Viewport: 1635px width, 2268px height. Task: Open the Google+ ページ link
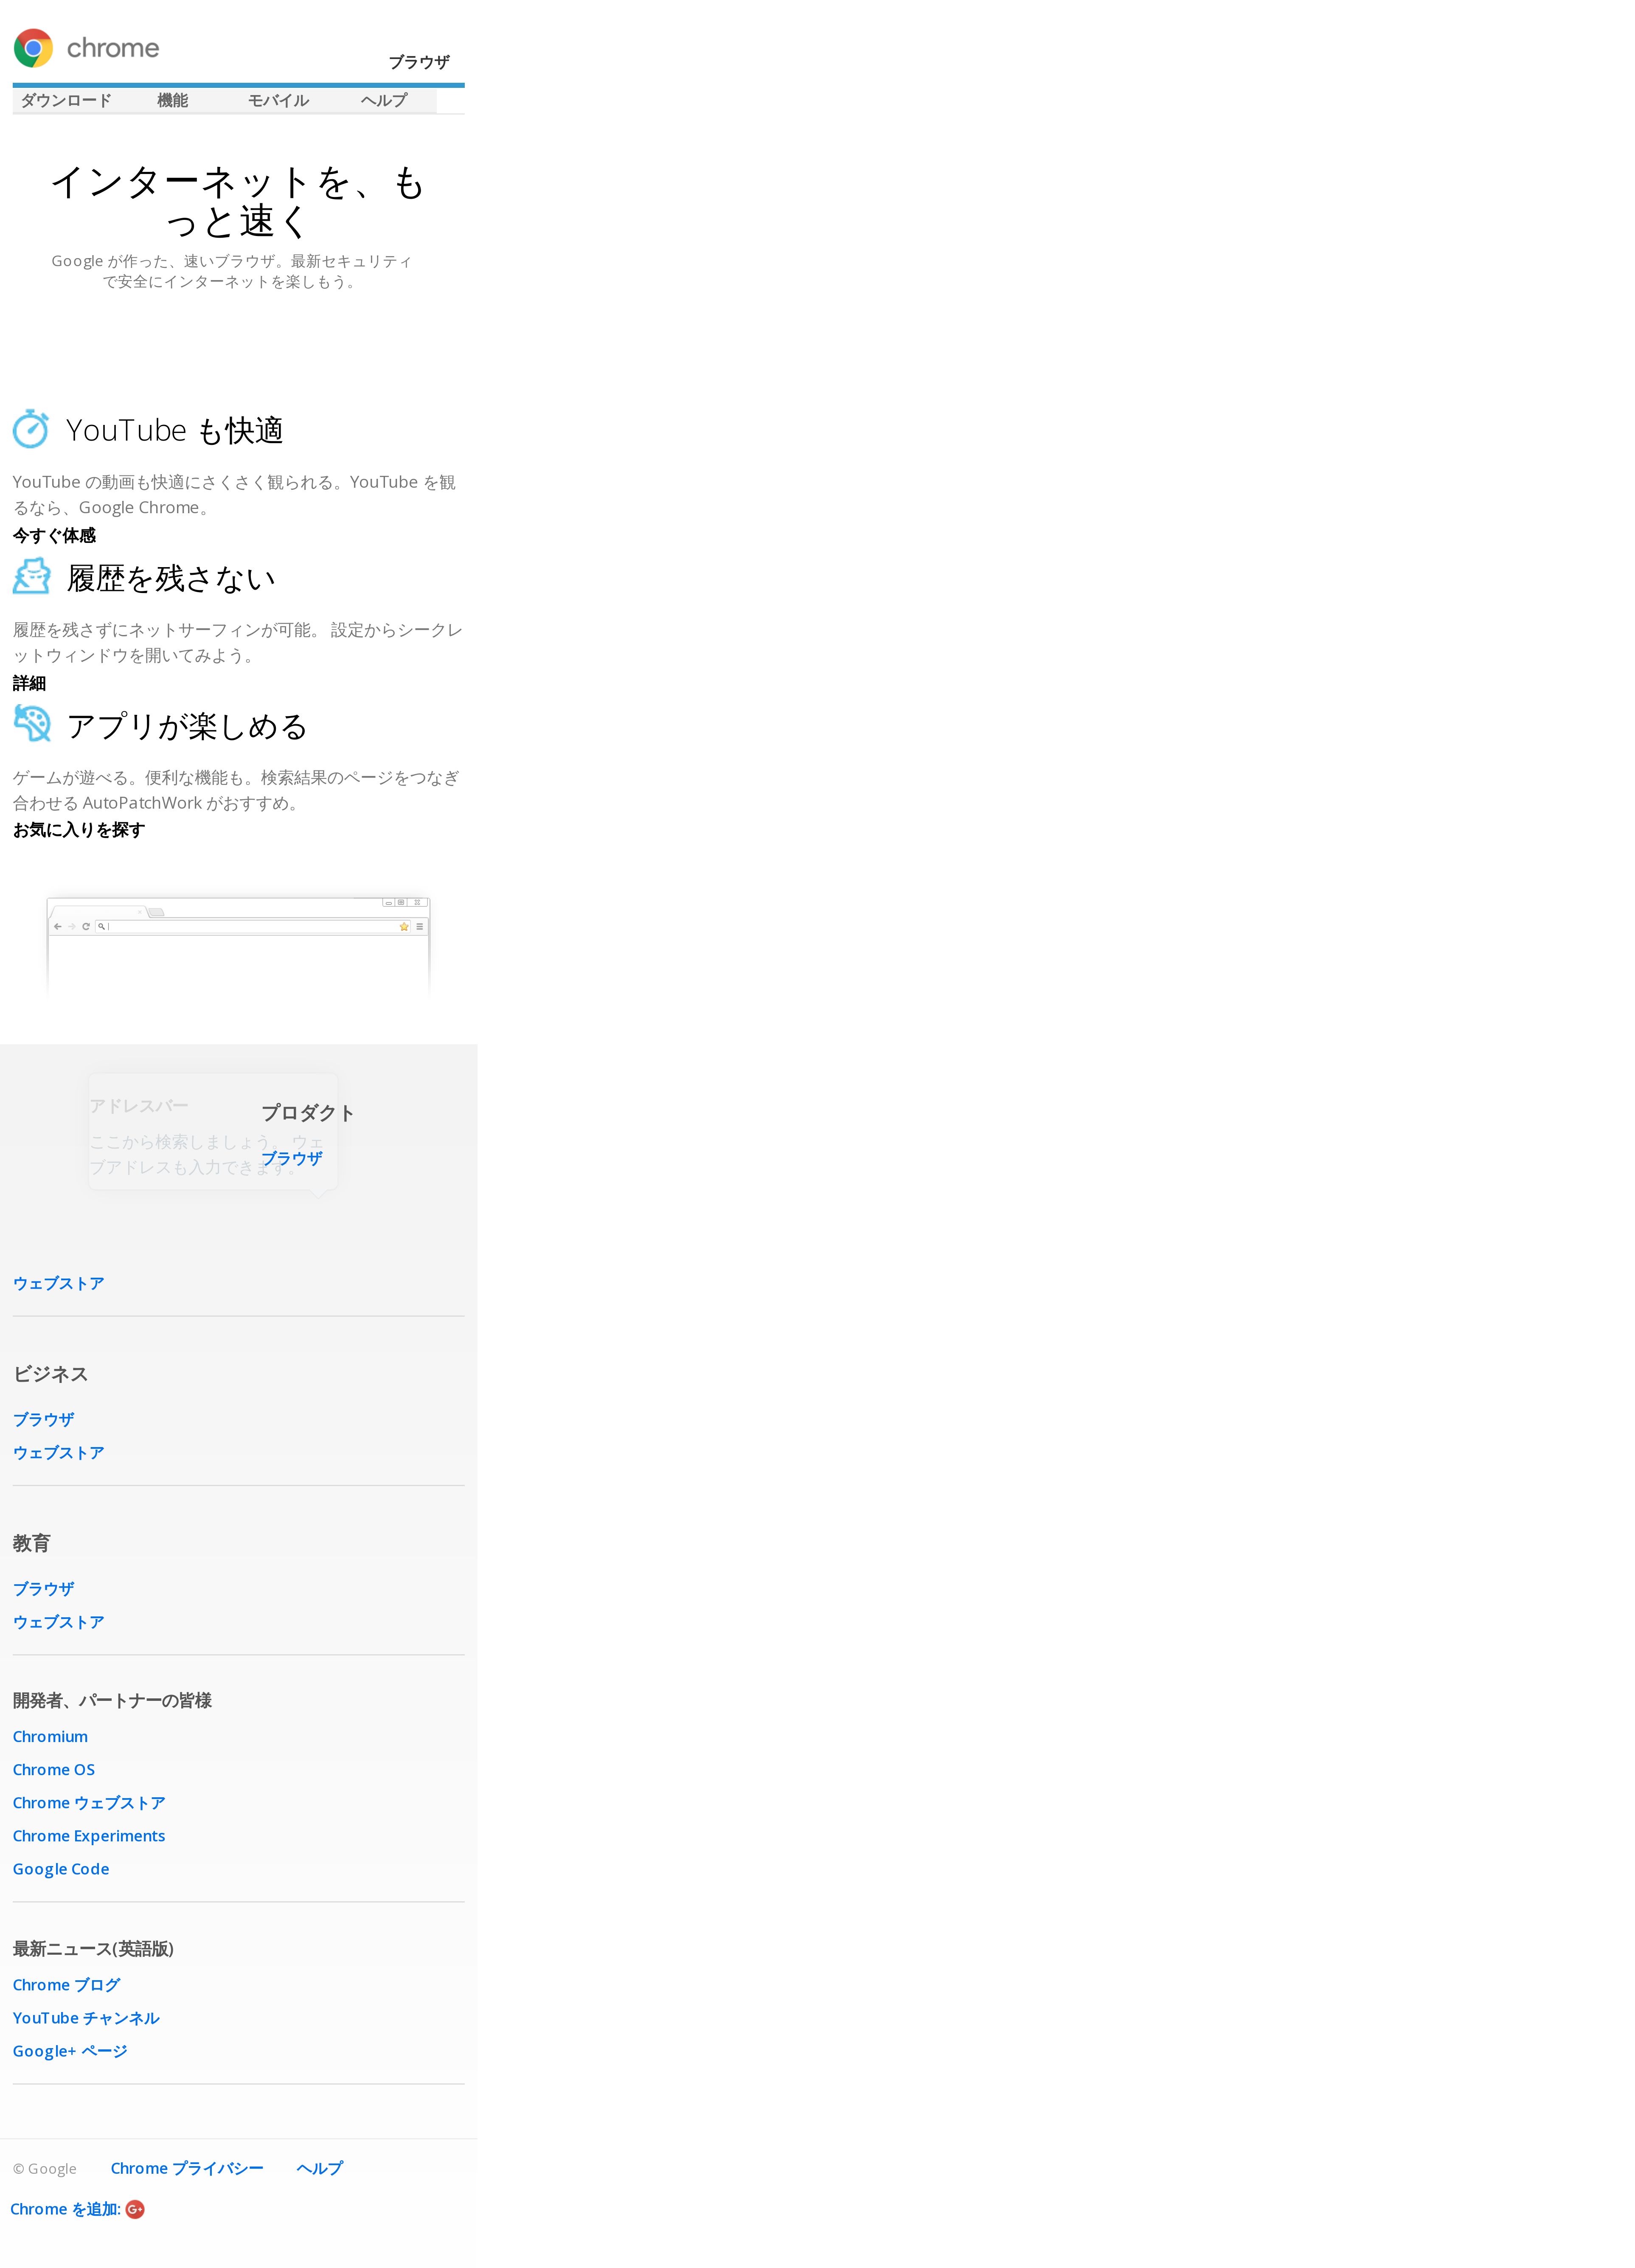point(70,2051)
